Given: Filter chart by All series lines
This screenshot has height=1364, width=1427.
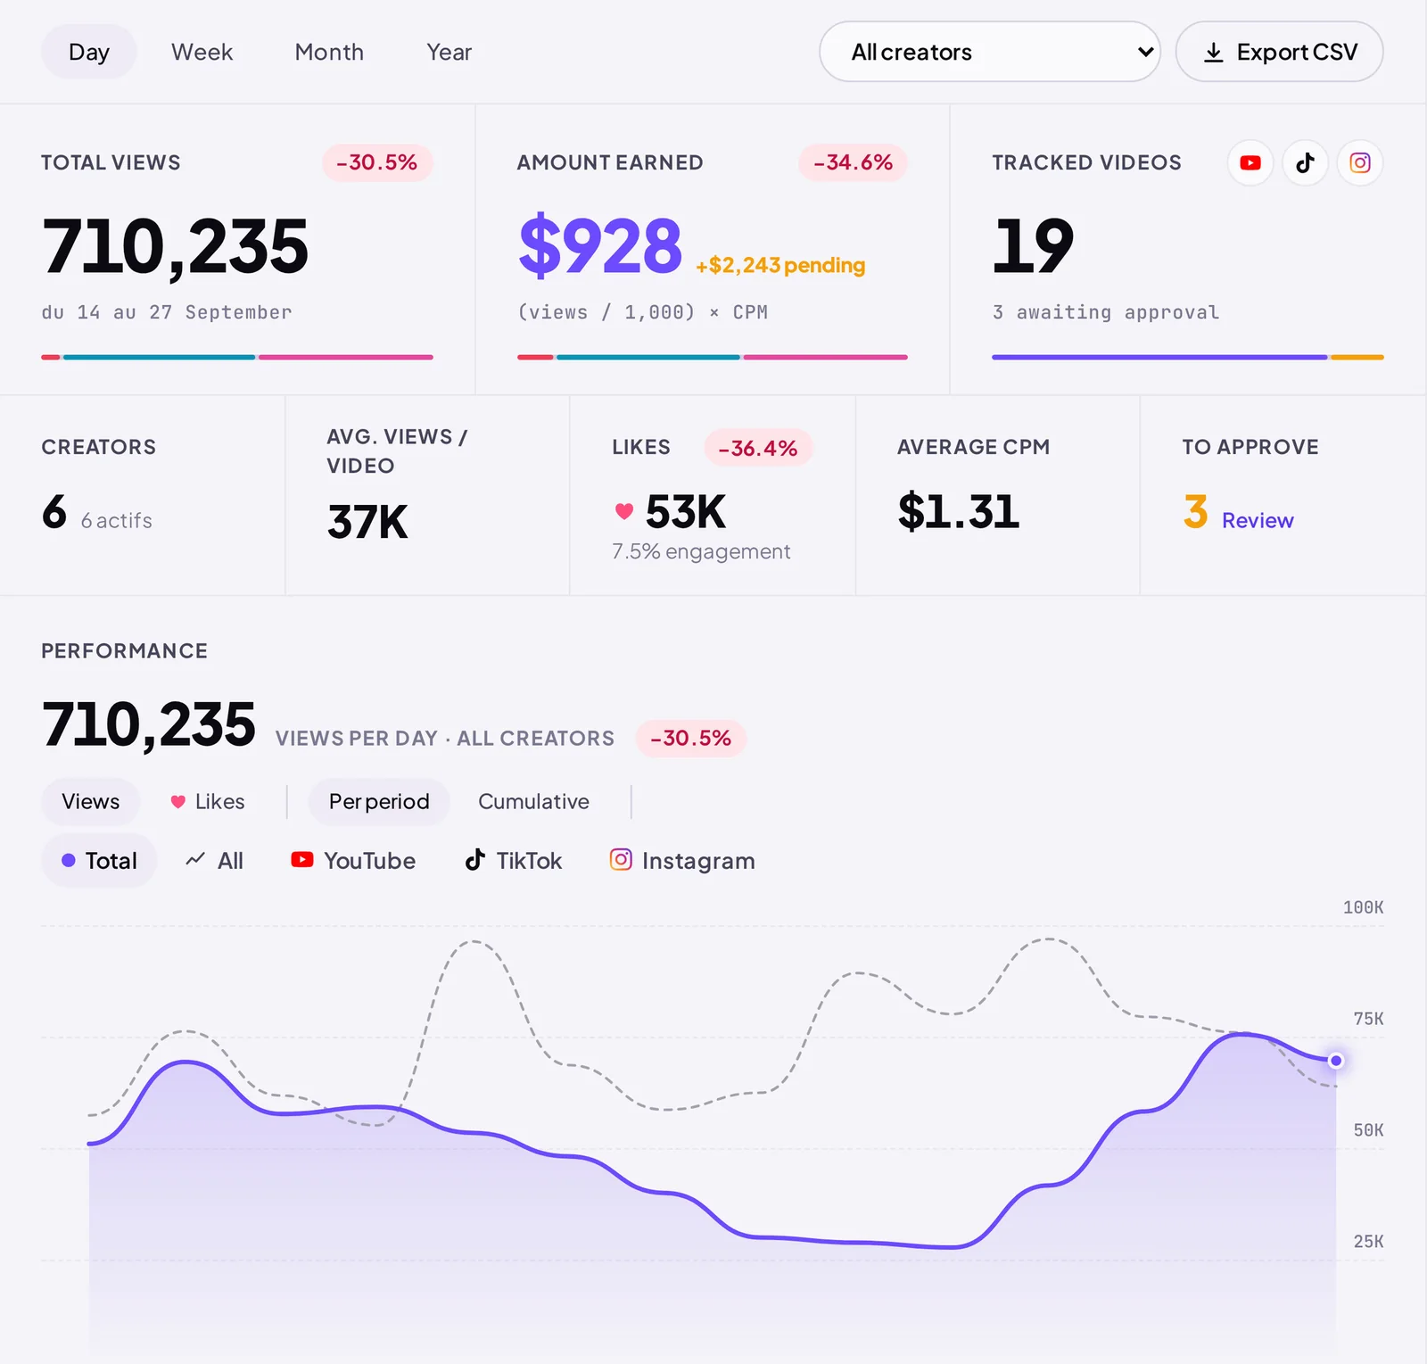Looking at the screenshot, I should pos(214,860).
